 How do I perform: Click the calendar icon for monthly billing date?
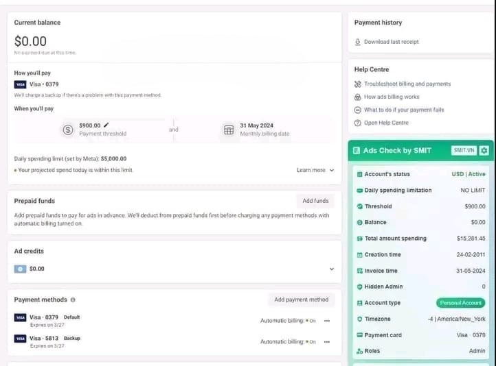(229, 130)
